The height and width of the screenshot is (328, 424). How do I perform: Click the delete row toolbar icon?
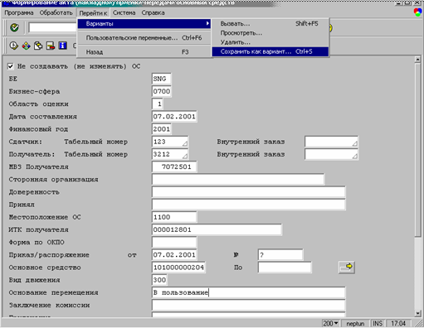pos(51,46)
